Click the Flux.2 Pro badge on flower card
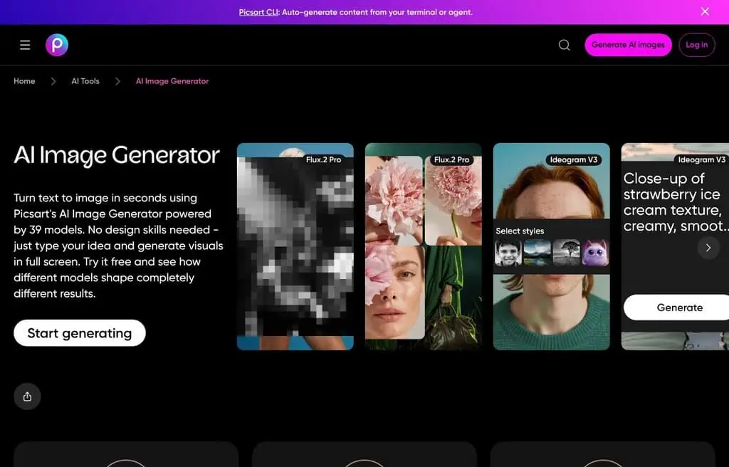 [x=451, y=159]
